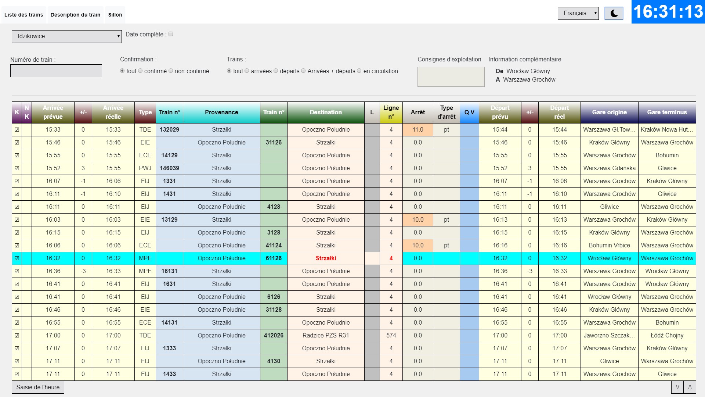The height and width of the screenshot is (397, 705).
Task: Click the Consignes d'exploitation text box
Action: coord(451,77)
